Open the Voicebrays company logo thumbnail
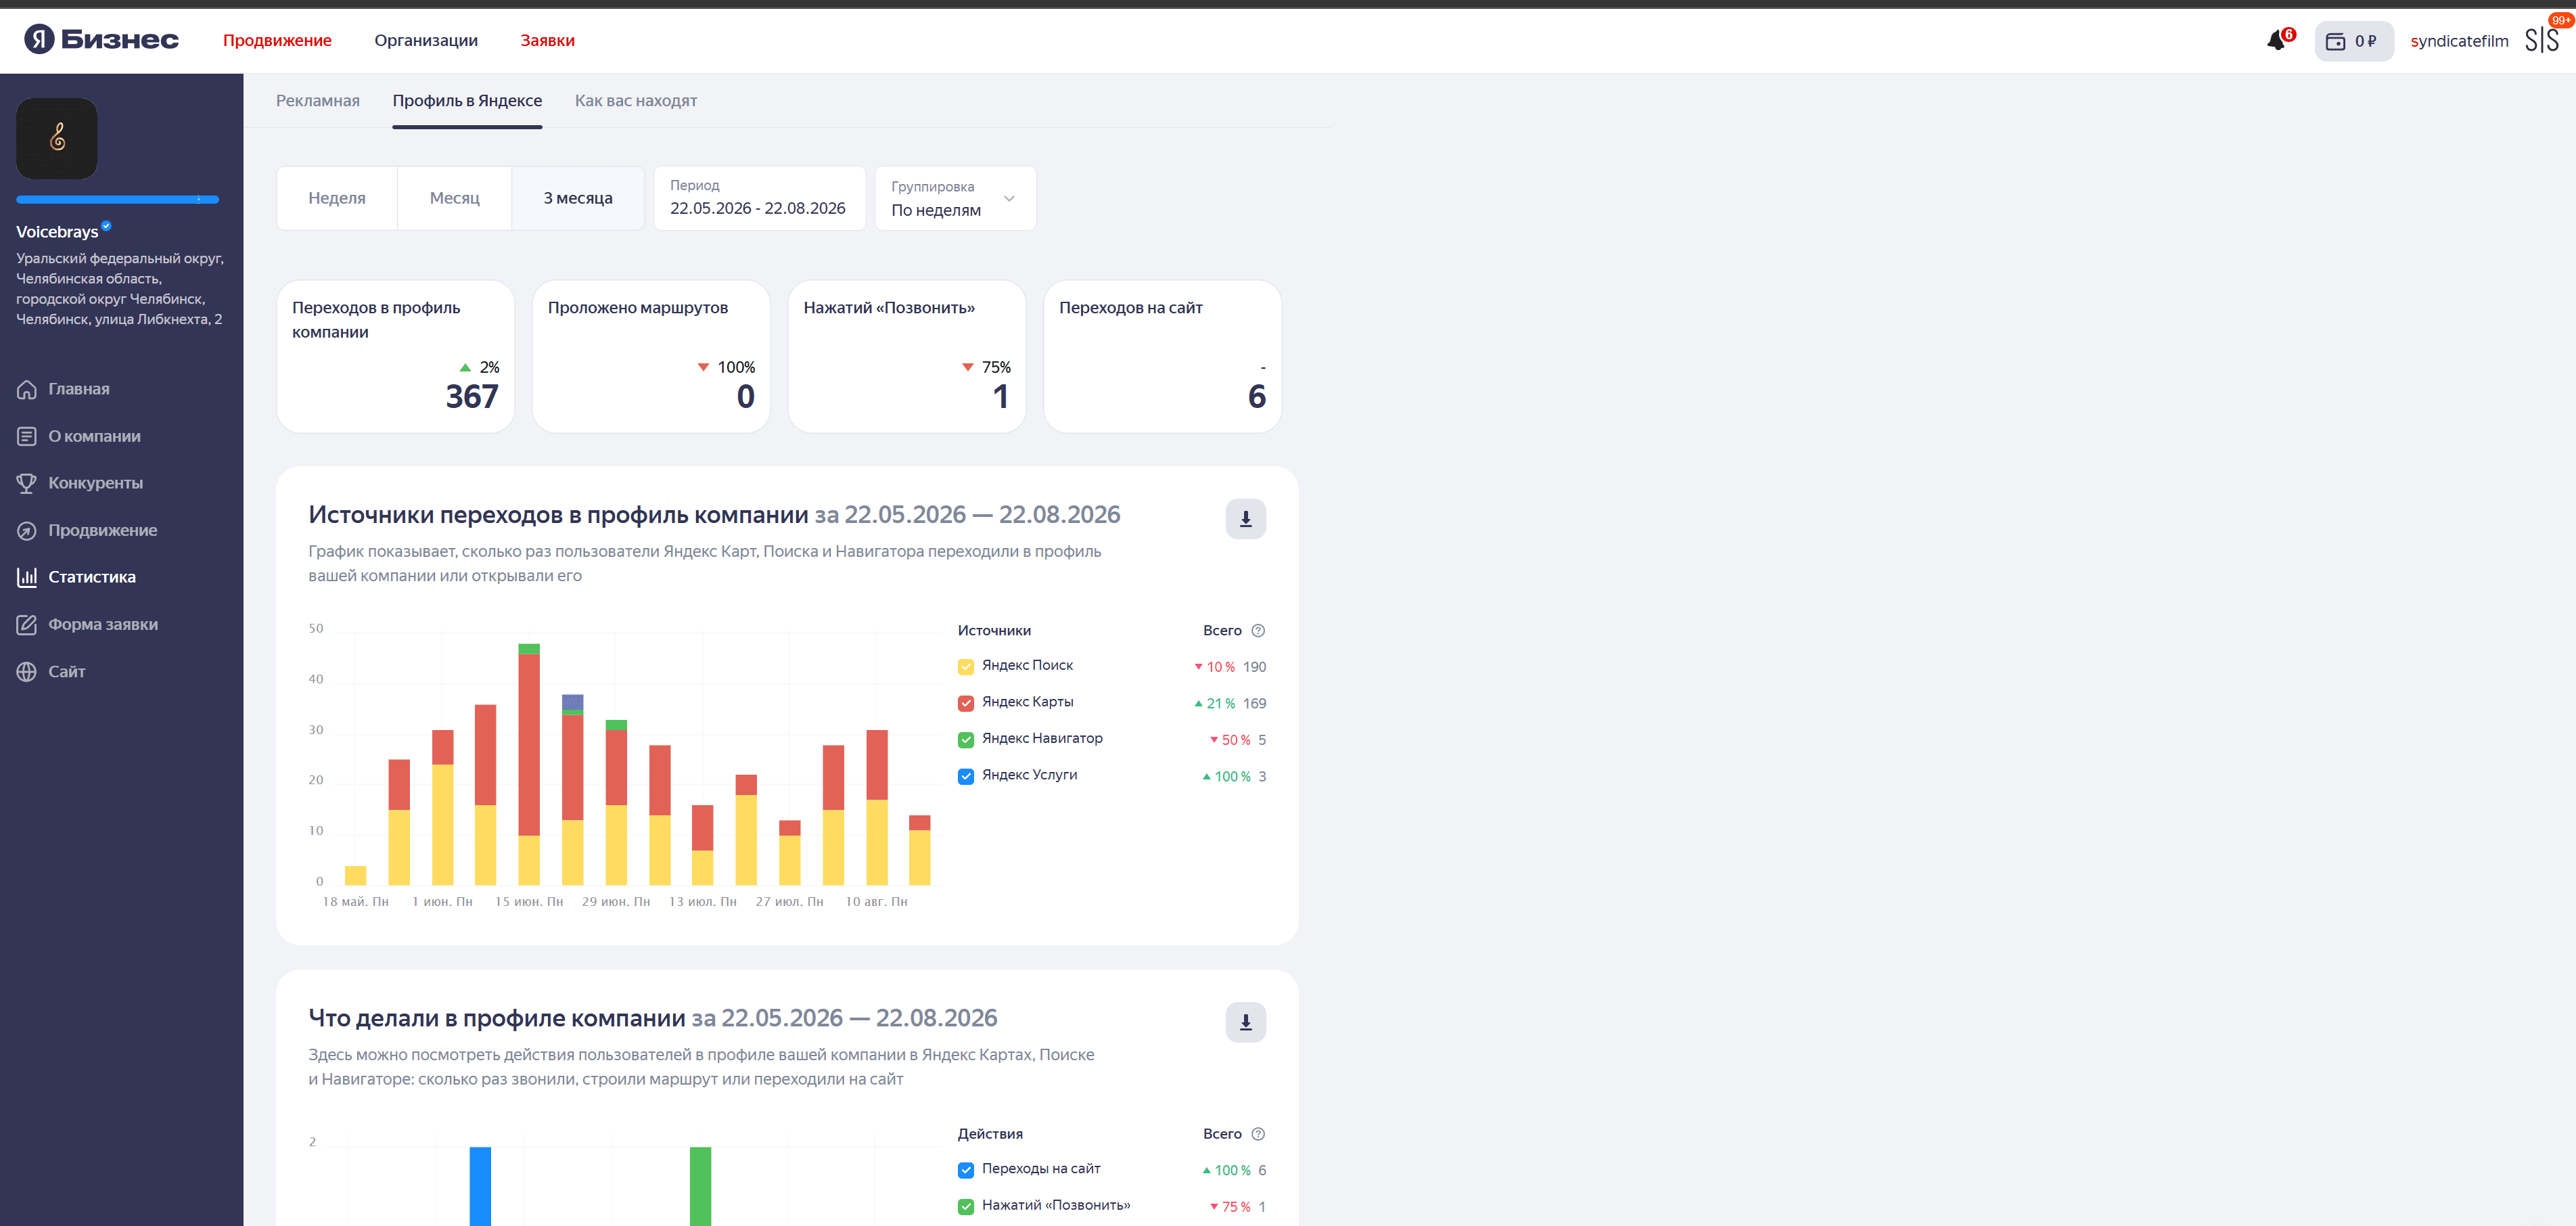 (x=57, y=139)
